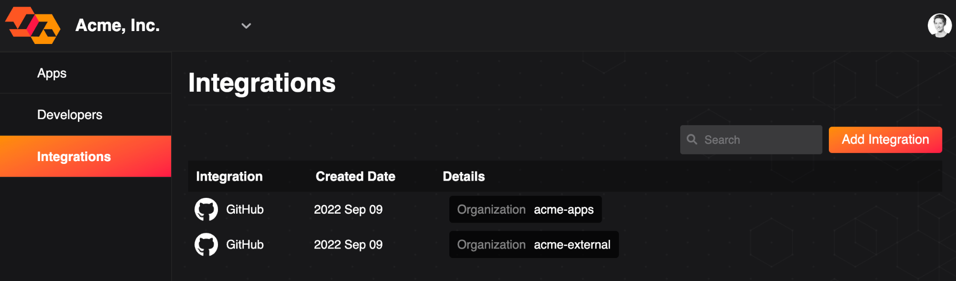Select the first GitHub integration name

[245, 209]
